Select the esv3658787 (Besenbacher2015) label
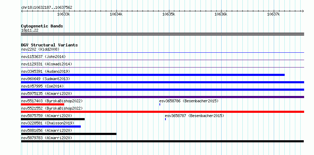 (194, 116)
